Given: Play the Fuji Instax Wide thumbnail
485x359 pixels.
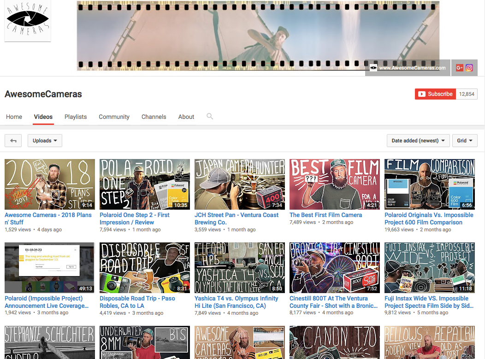Looking at the screenshot, I should pos(430,268).
